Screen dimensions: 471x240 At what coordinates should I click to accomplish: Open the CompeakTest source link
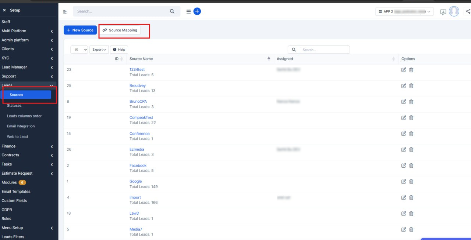[141, 117]
